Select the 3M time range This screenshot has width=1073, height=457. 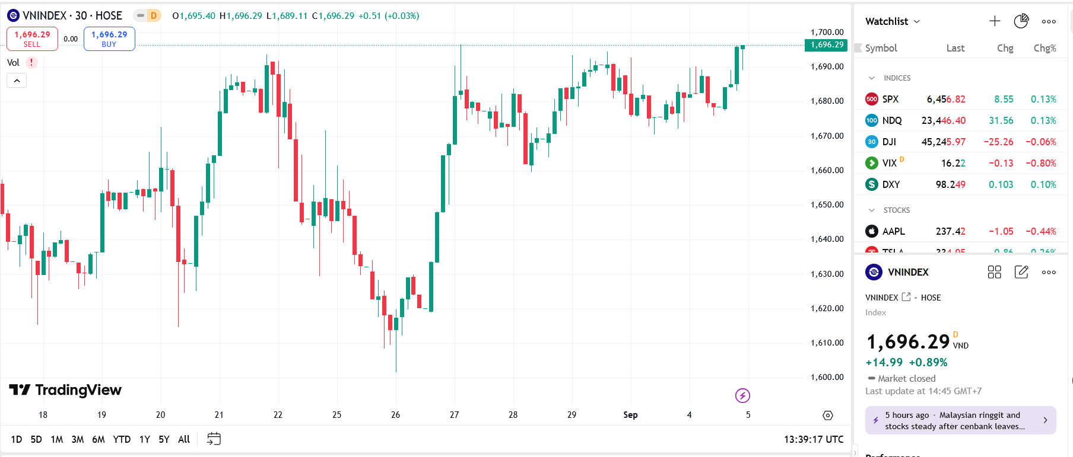(x=78, y=439)
